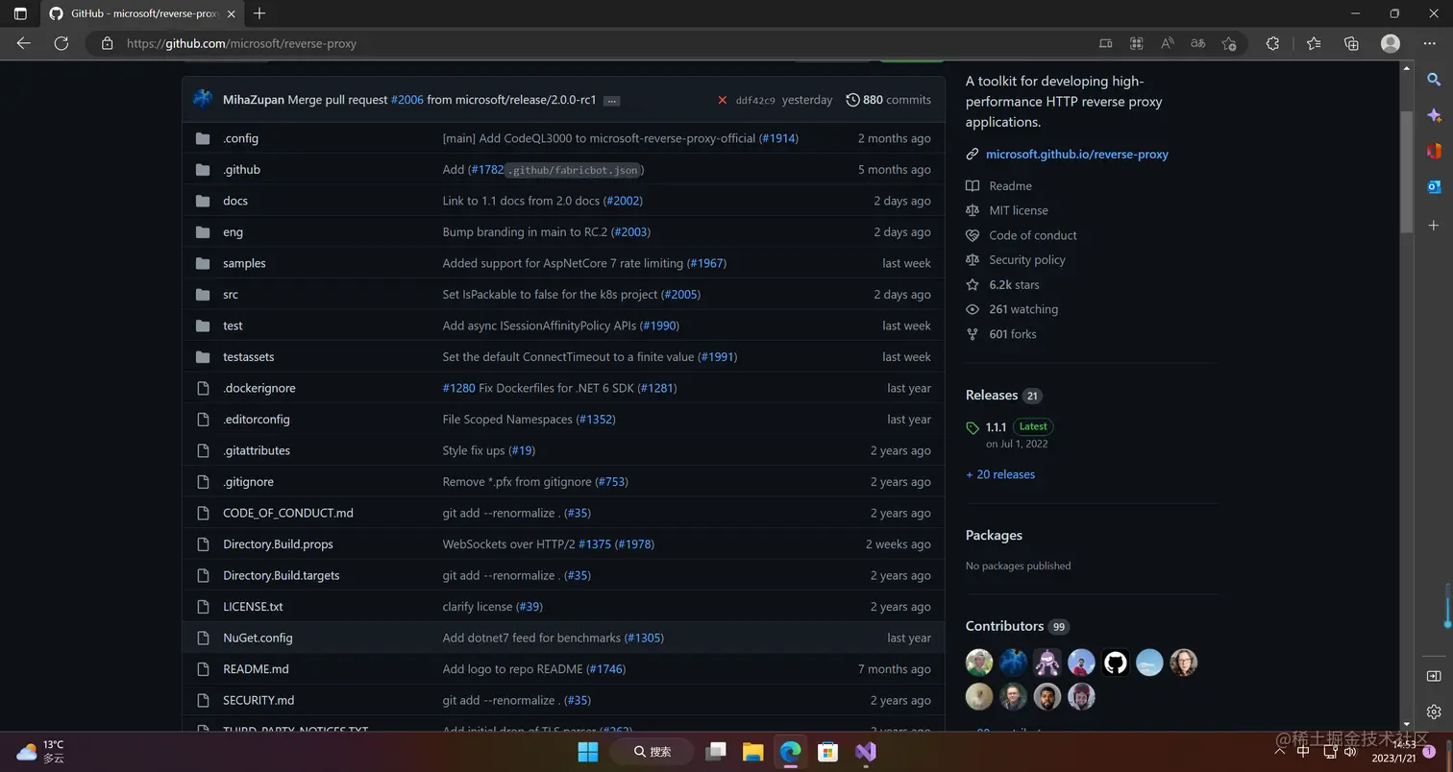This screenshot has width=1453, height=772.
Task: View the 880 commits history
Action: click(x=888, y=100)
